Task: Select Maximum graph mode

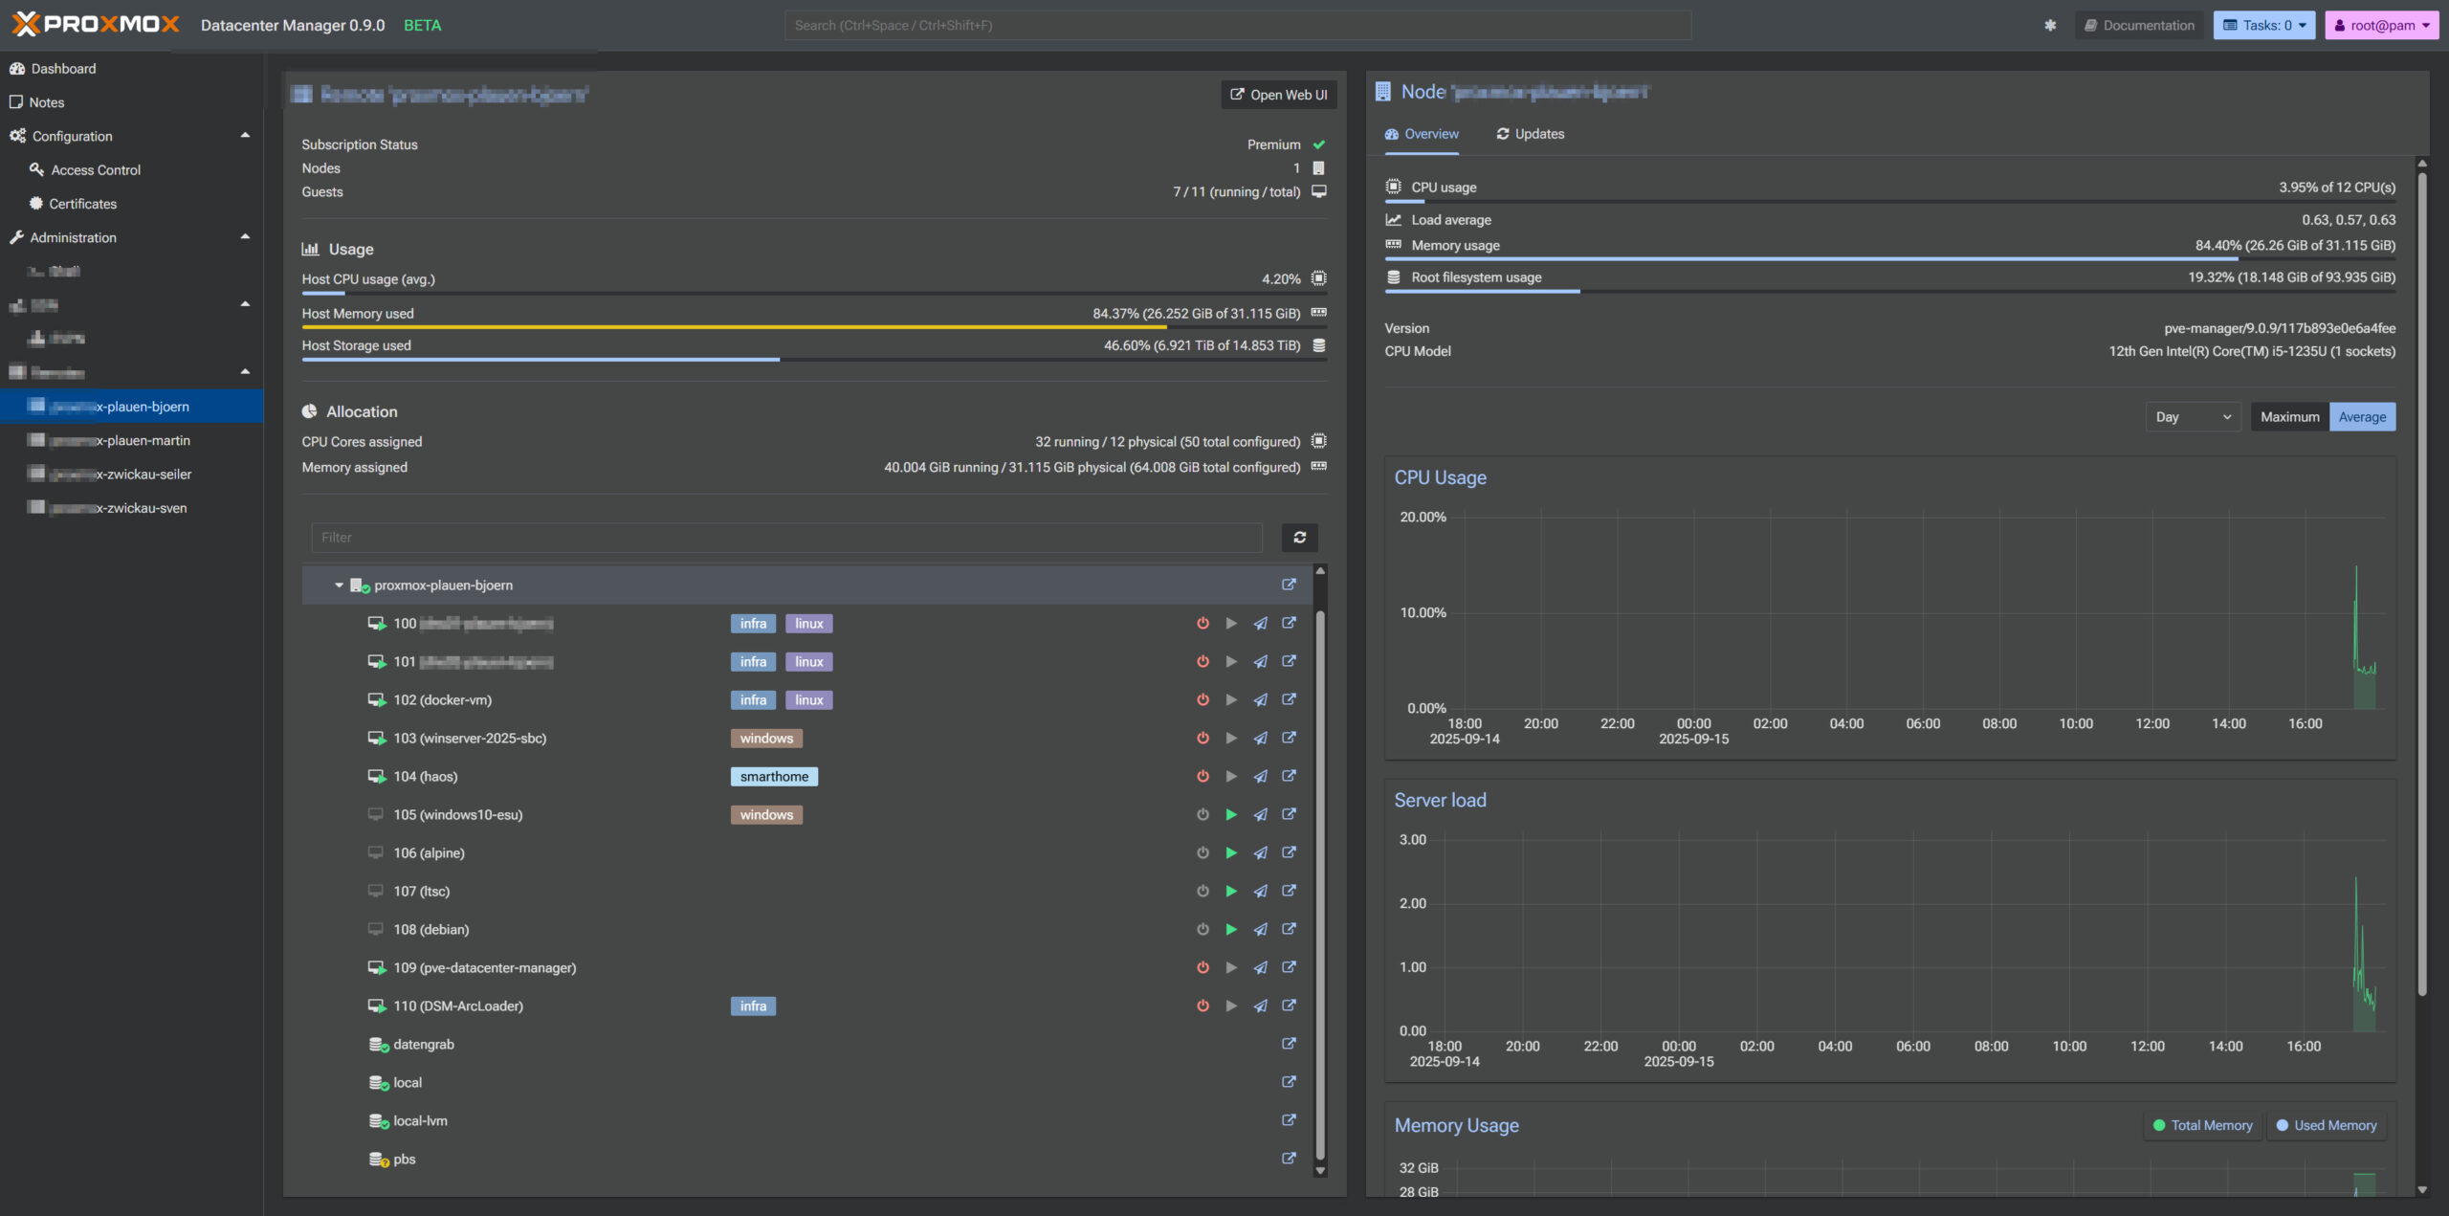Action: pyautogui.click(x=2289, y=417)
